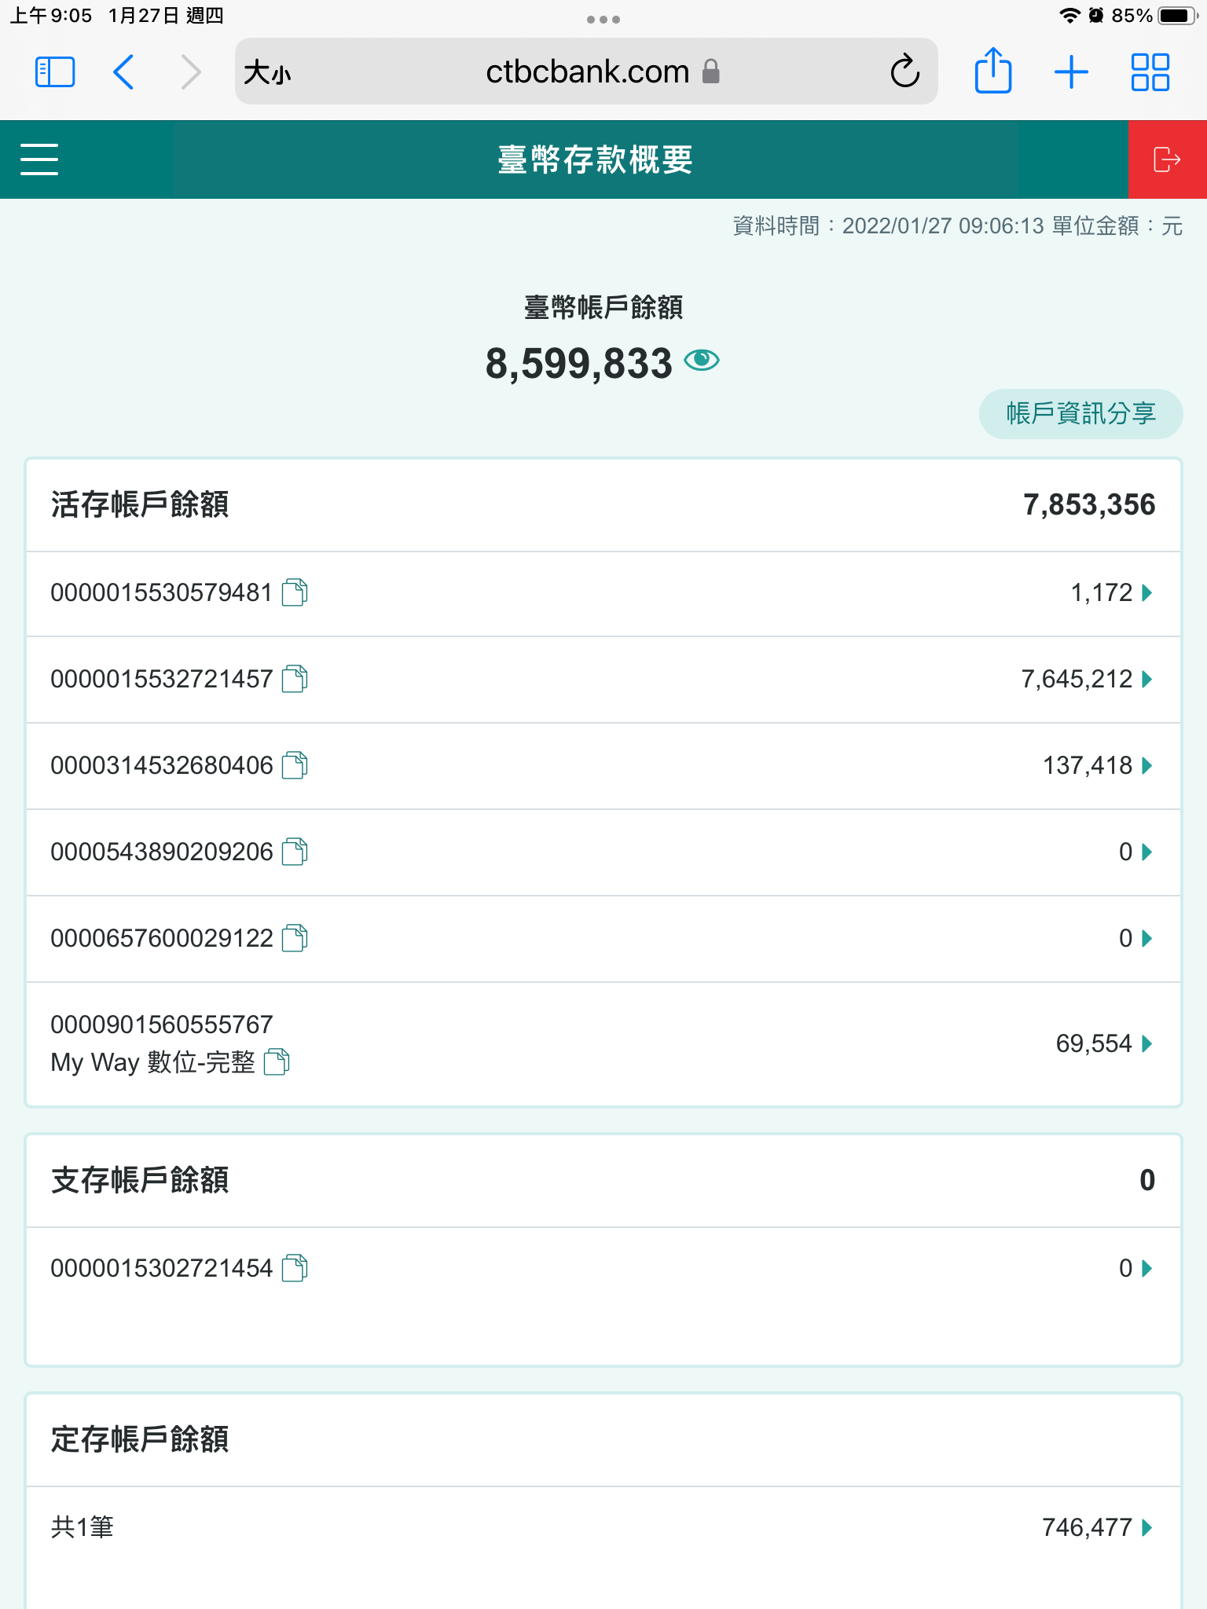
Task: Click the 帳戶資訊分享 button
Action: [1080, 413]
